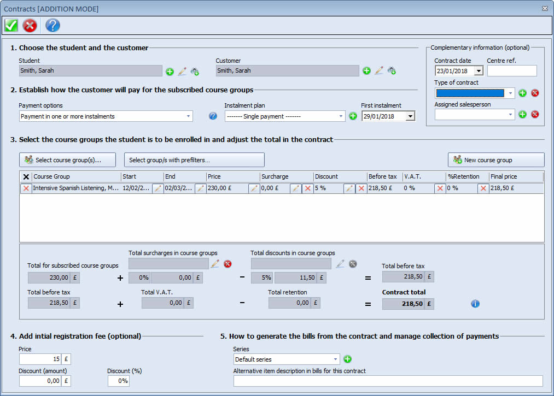Edit total discounts in course groups
554x396 pixels.
click(340, 264)
